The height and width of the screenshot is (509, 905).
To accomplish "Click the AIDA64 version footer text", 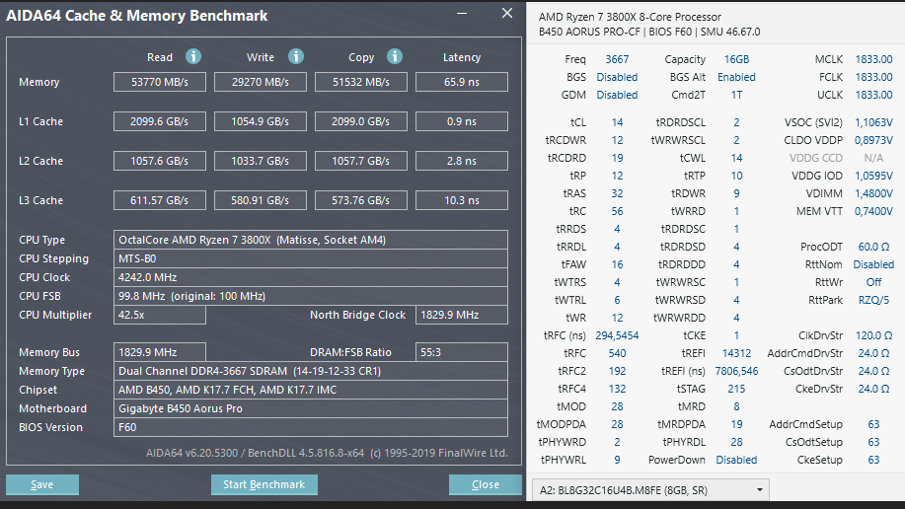I will pos(327,453).
